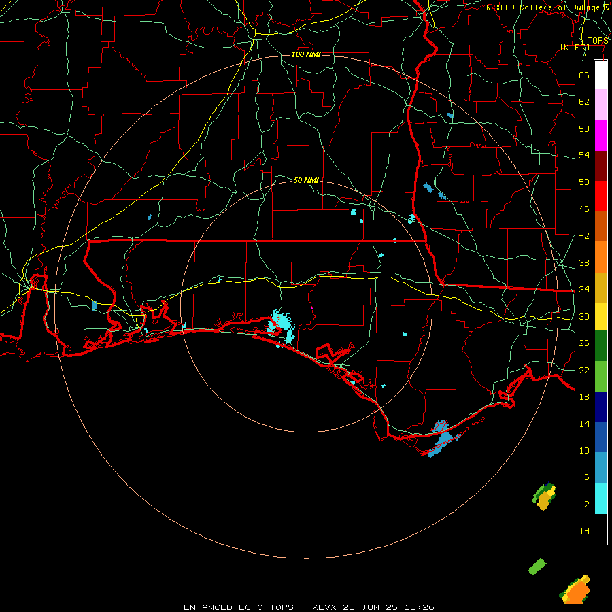Click the magenta legend swatch

tap(600, 135)
